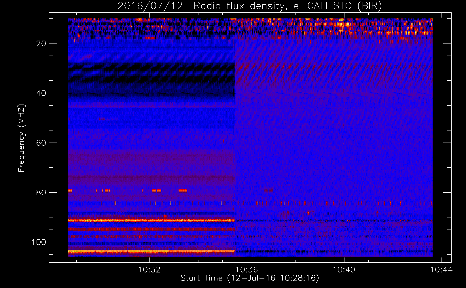Screen dimensions: 466x288
Task: Click the "Frequency (MHZ)" y-axis label
Action: click(x=22, y=138)
